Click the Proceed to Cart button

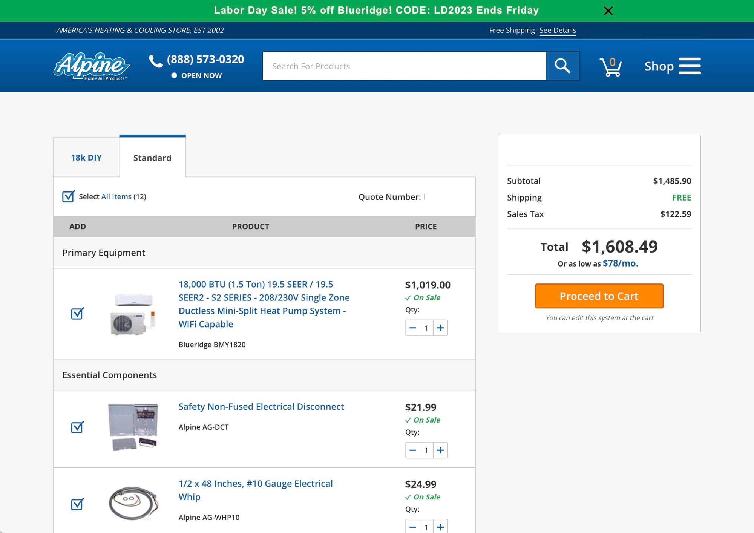point(599,296)
